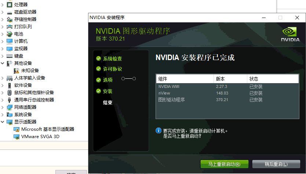Click the 其他设备 other devices icon
306x174 pixels.
[x=10, y=63]
